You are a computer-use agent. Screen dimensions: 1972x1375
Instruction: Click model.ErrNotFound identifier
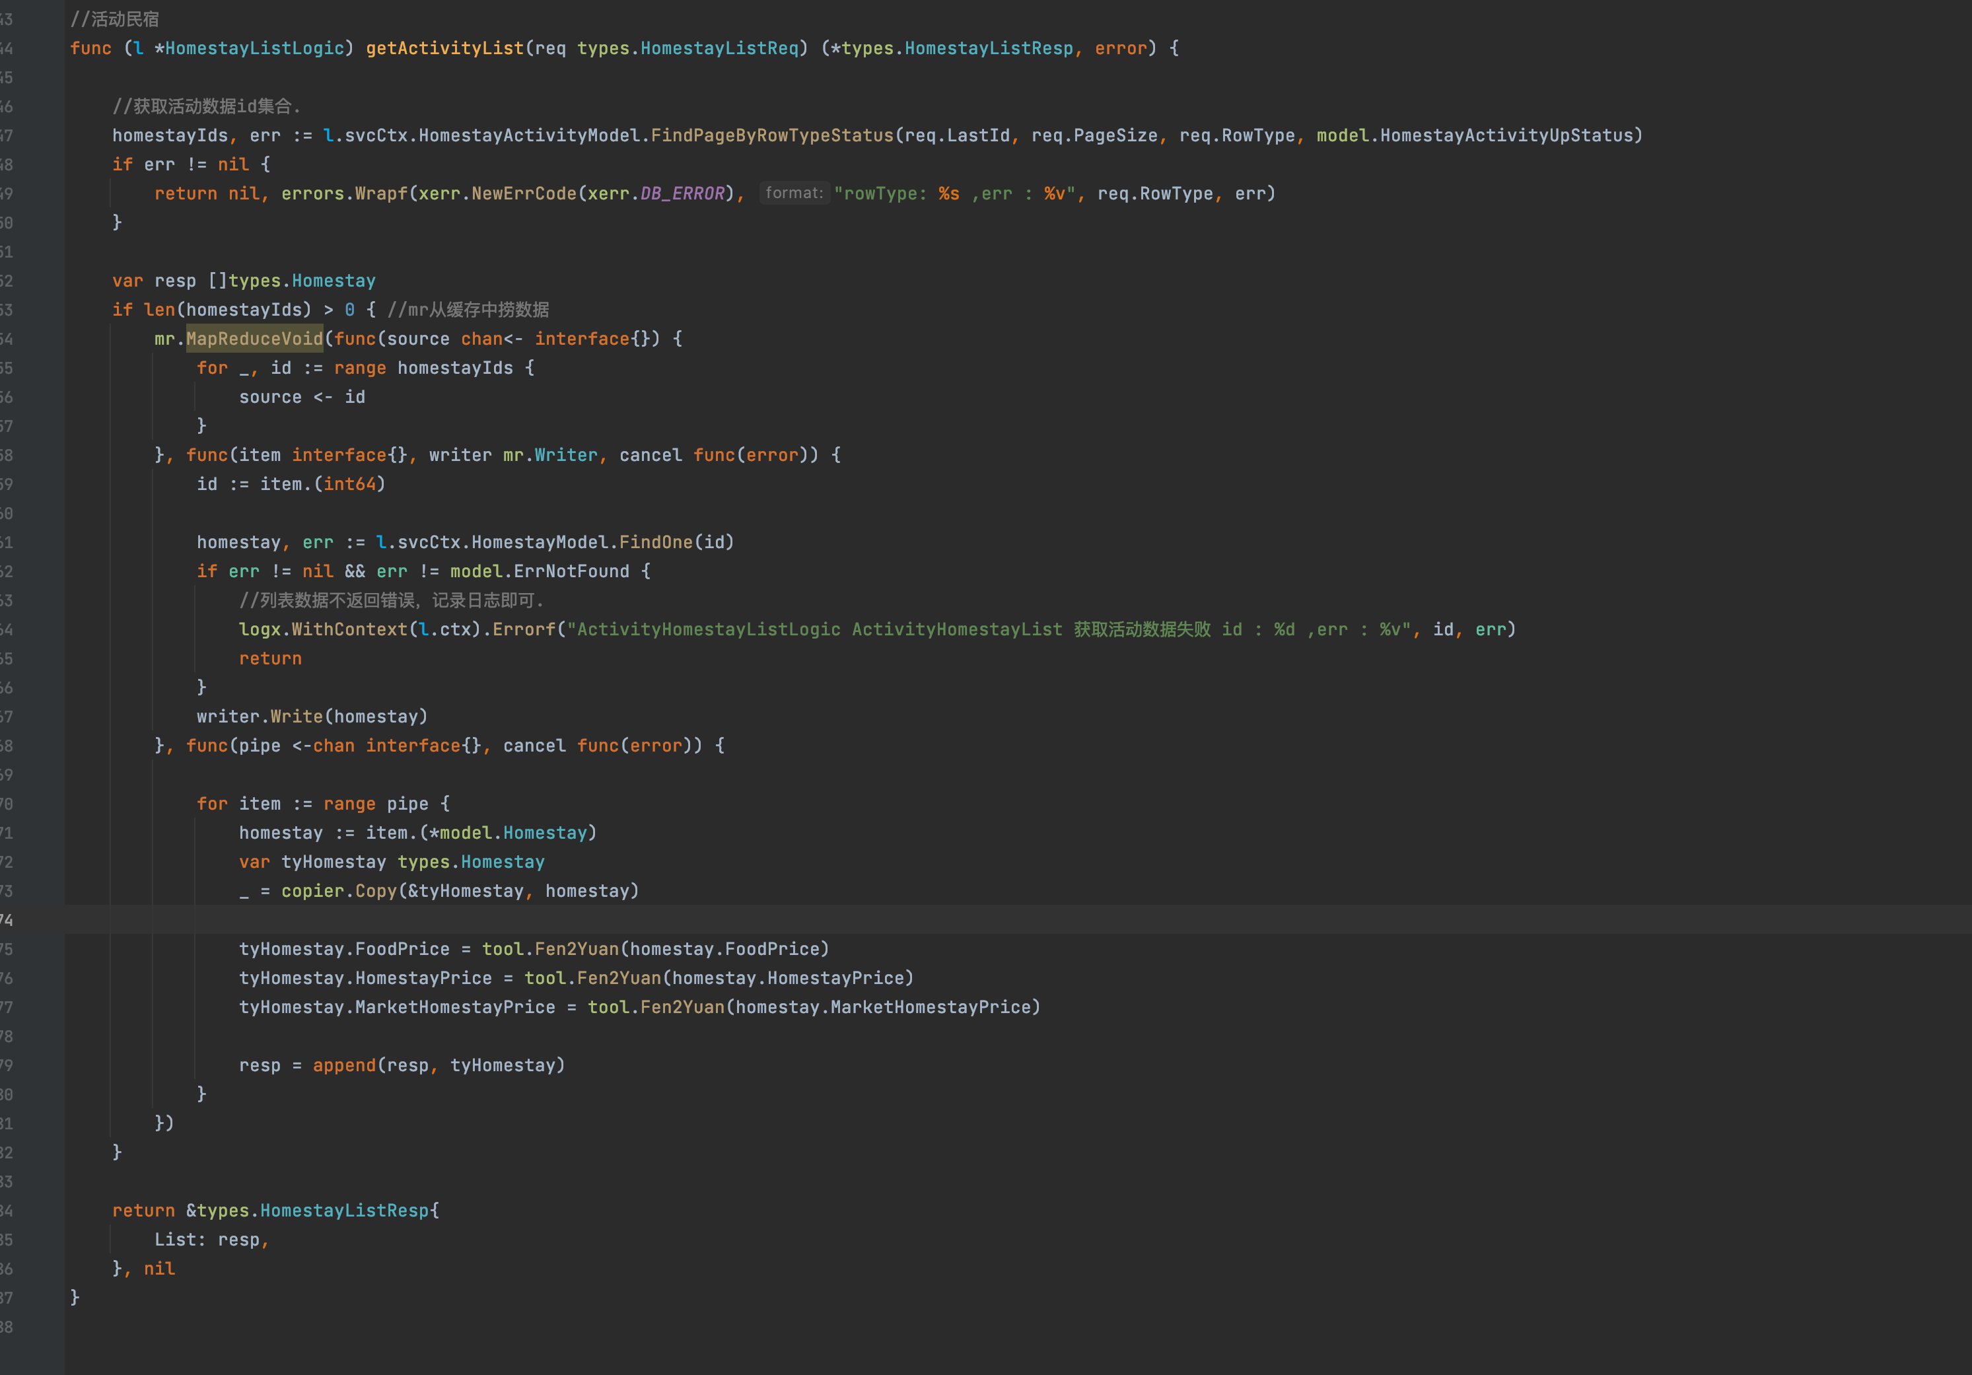540,571
